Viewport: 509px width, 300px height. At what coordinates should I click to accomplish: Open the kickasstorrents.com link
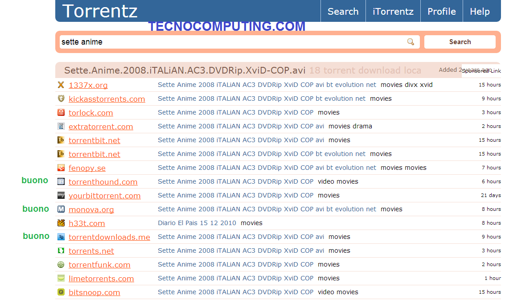pyautogui.click(x=107, y=99)
